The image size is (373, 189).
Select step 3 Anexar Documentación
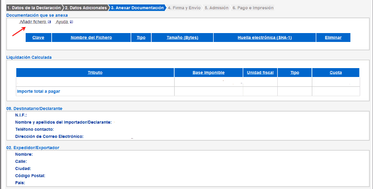point(138,8)
